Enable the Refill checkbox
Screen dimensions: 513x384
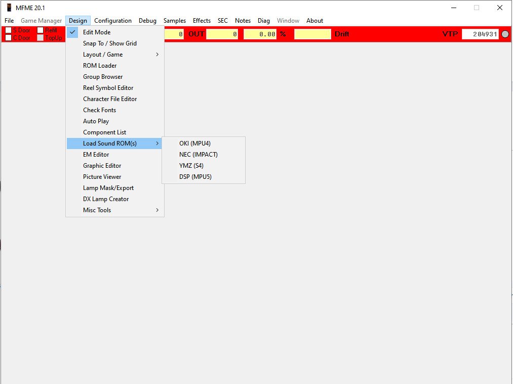tap(40, 30)
